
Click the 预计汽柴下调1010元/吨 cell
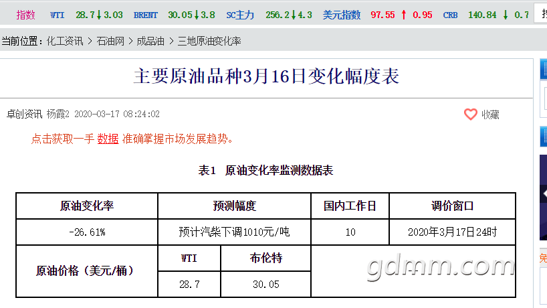(235, 232)
